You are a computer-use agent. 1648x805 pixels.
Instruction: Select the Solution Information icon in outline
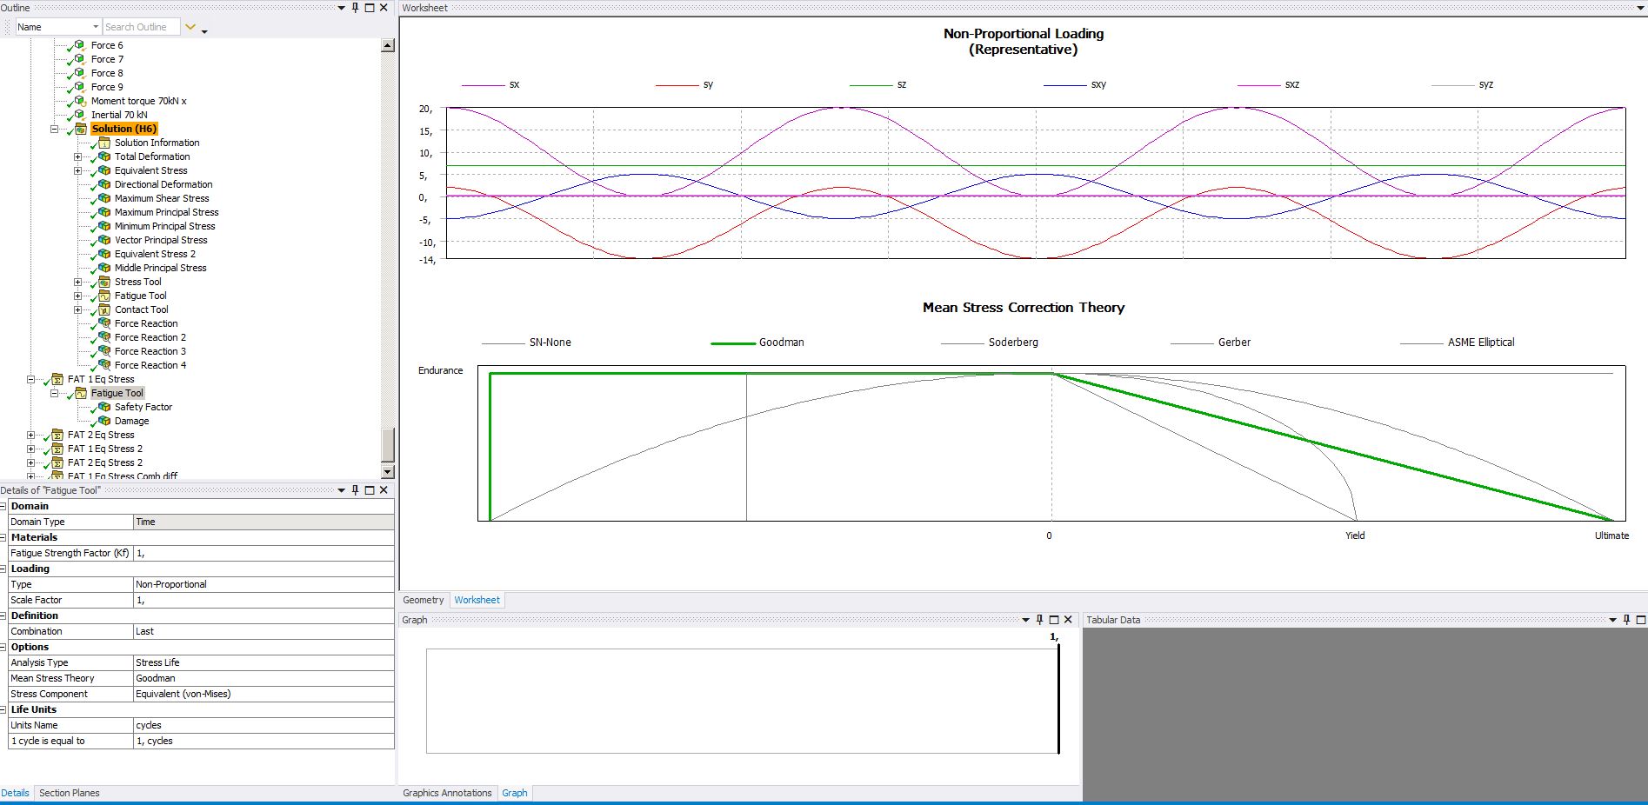coord(104,143)
